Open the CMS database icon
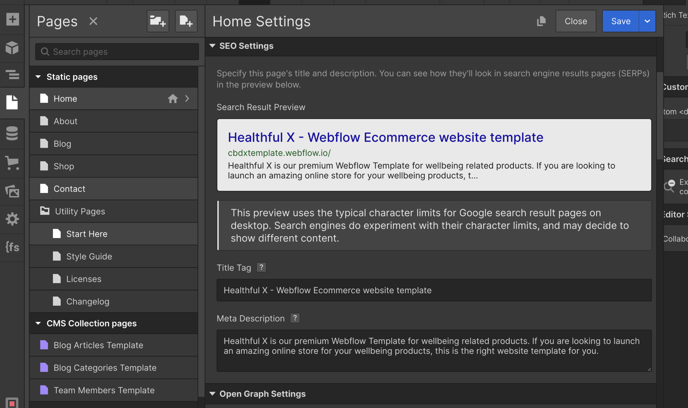 12,133
